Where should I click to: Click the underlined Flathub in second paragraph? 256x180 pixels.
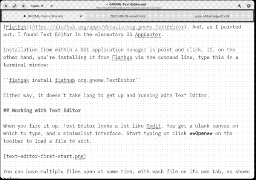(122, 57)
